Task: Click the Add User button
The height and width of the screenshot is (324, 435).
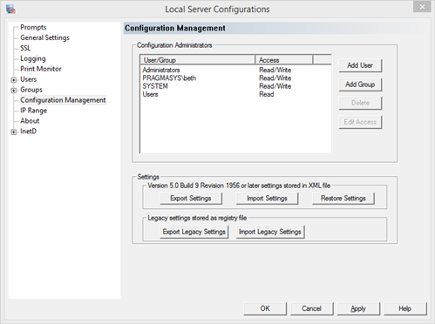Action: click(x=360, y=65)
